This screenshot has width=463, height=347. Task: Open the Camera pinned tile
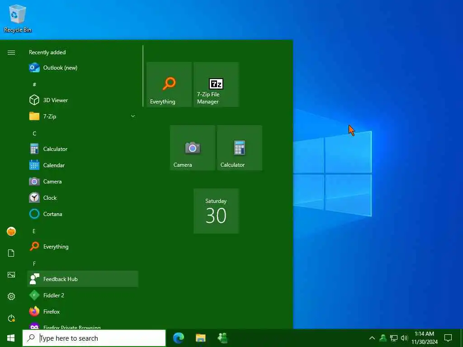[x=193, y=148]
